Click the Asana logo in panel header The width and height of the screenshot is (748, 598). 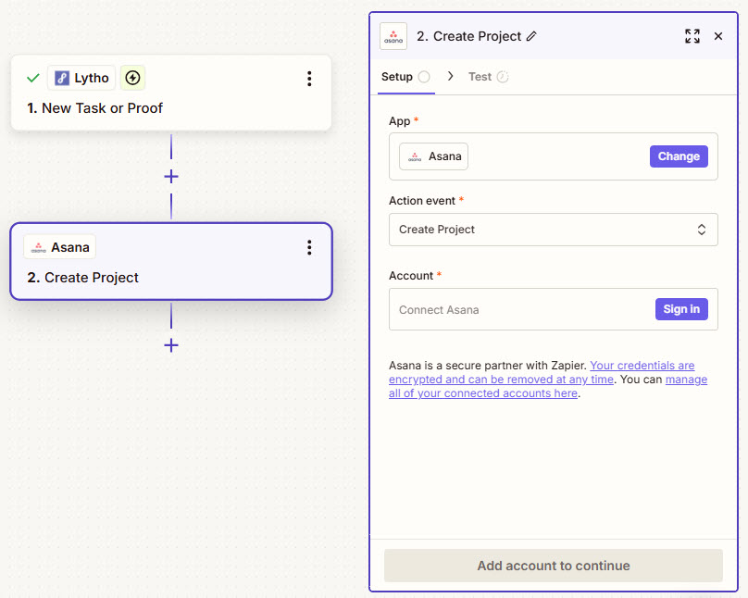pos(393,36)
